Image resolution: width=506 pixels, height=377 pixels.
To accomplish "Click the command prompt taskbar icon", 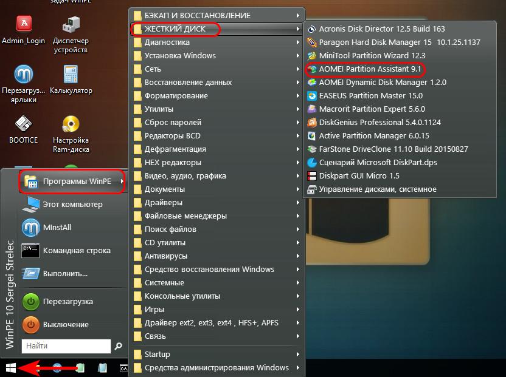I will (x=123, y=368).
